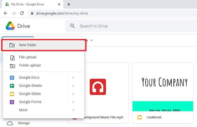This screenshot has height=127, width=197.
Task: Click the Google Docs icon
Action: pyautogui.click(x=12, y=78)
